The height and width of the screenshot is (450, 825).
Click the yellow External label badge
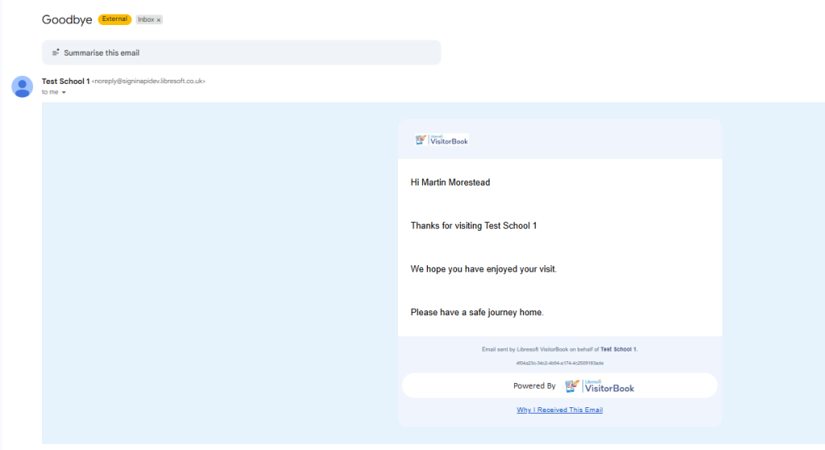click(114, 19)
